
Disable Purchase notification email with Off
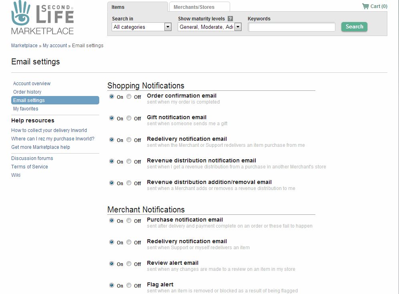[129, 221]
